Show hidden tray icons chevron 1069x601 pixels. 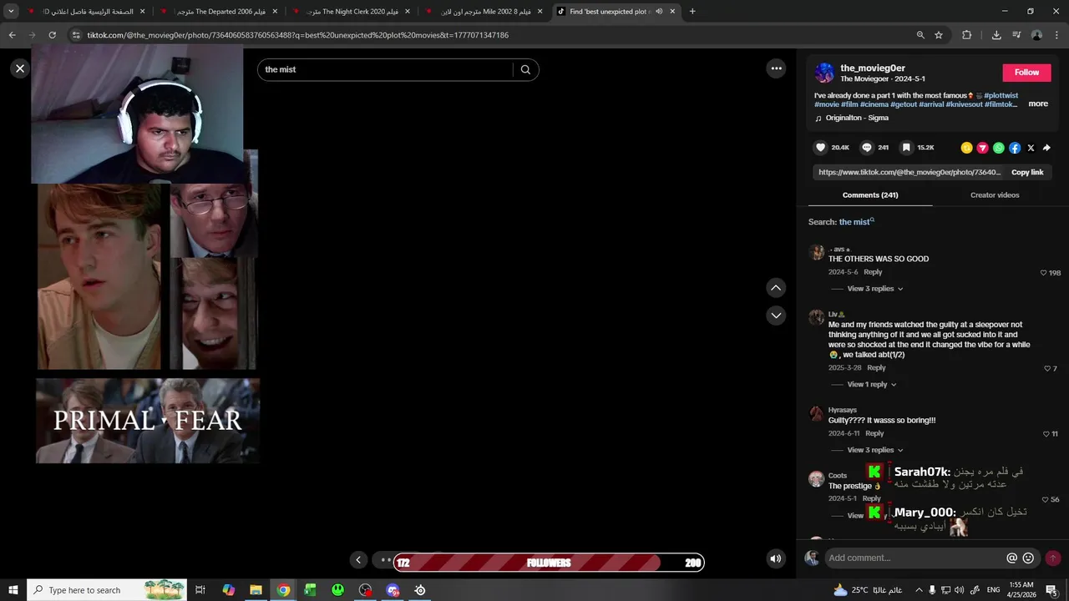pyautogui.click(x=918, y=590)
